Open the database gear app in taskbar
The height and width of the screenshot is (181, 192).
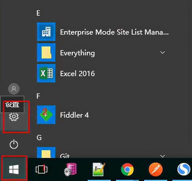[x=70, y=169]
